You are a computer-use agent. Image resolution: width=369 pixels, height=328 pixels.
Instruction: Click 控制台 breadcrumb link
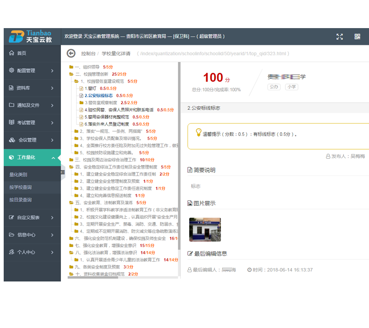[88, 53]
